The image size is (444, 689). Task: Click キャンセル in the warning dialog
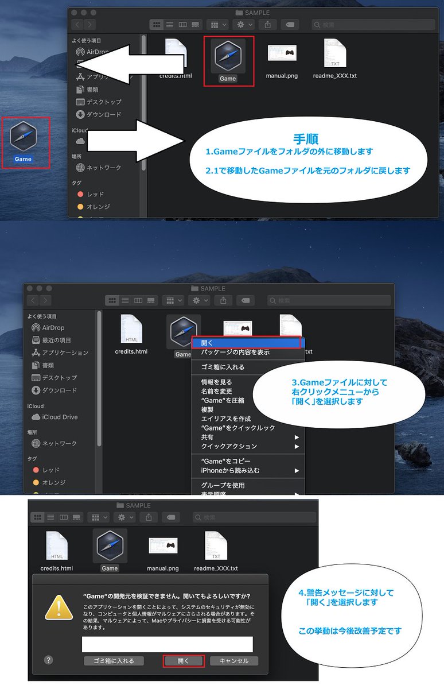[234, 661]
